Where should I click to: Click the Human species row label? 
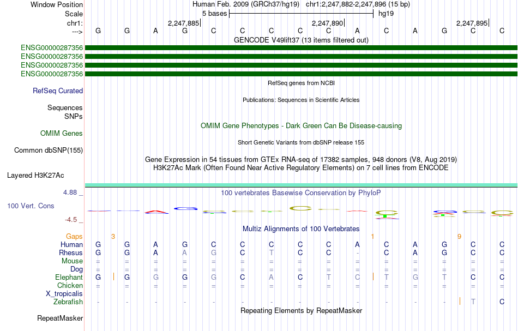point(71,244)
